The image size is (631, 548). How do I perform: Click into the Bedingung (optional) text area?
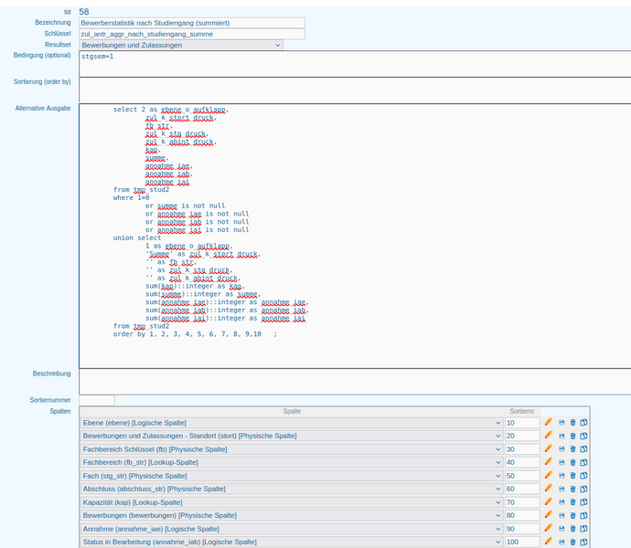point(355,64)
